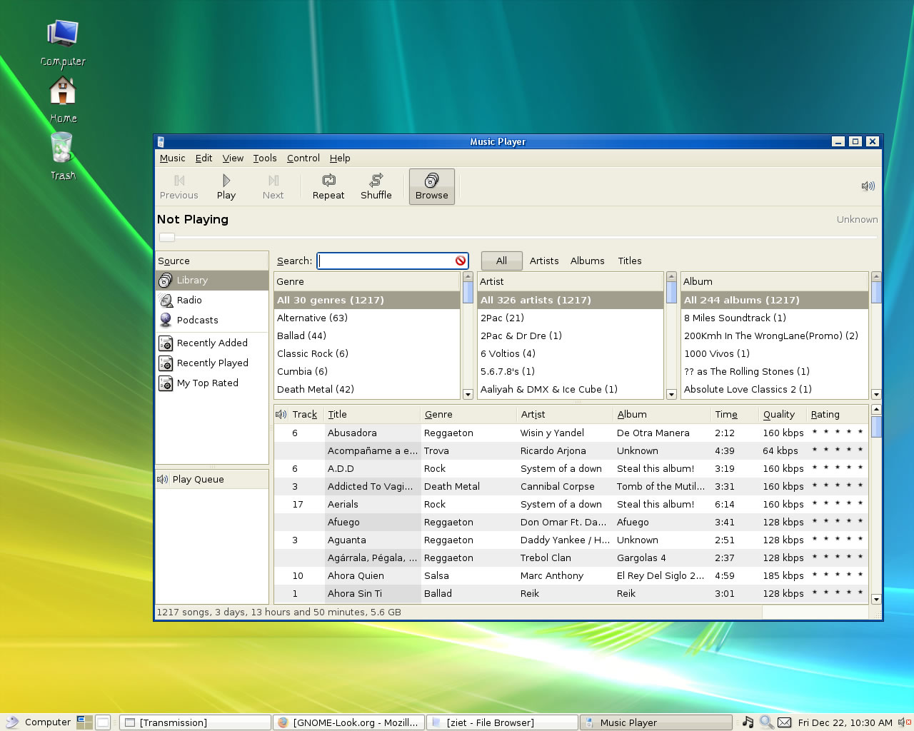This screenshot has height=731, width=914.
Task: Select album 1000 Vivos (1)
Action: coord(775,353)
